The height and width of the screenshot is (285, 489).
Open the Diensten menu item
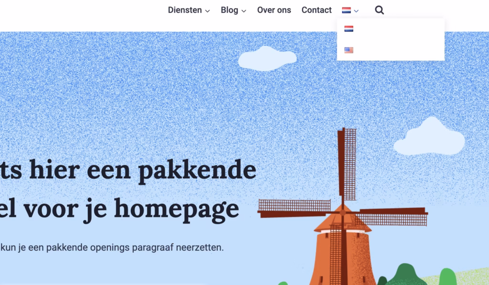(x=185, y=10)
